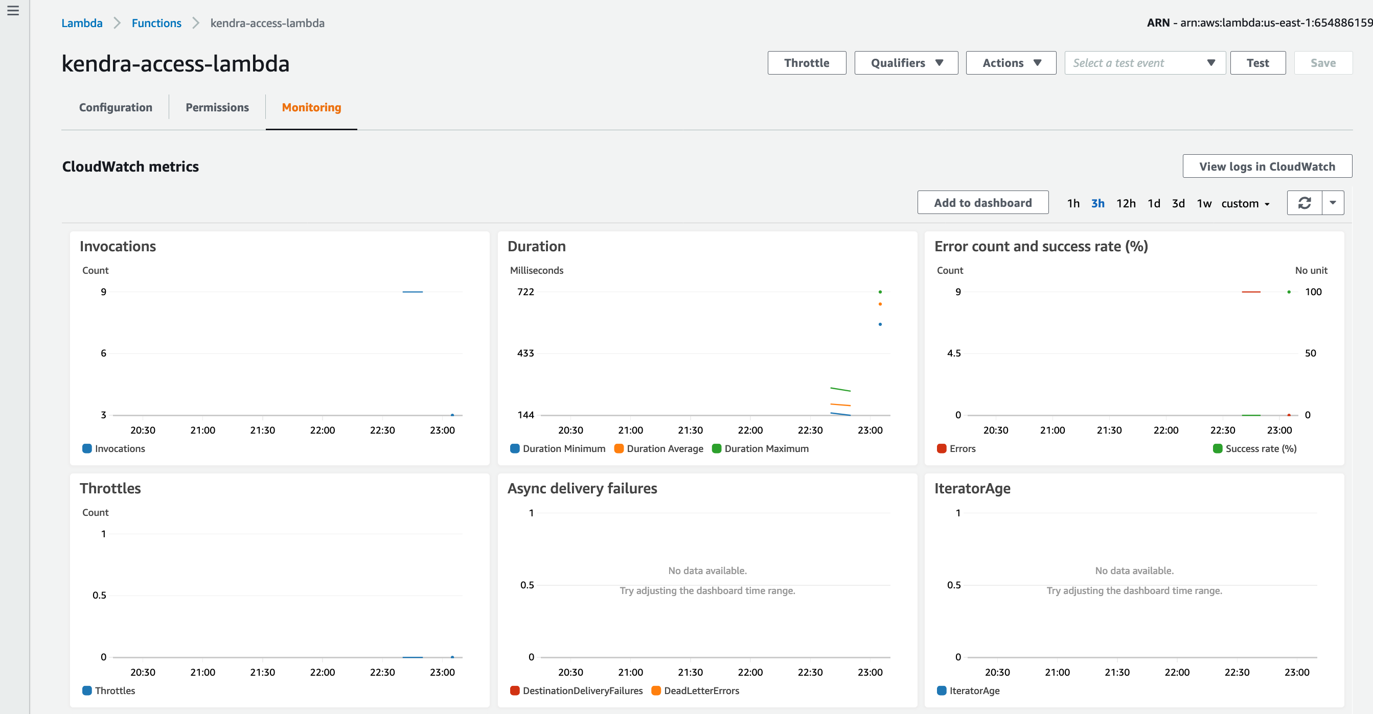Click the blue Invocations line segment at 9

[413, 292]
